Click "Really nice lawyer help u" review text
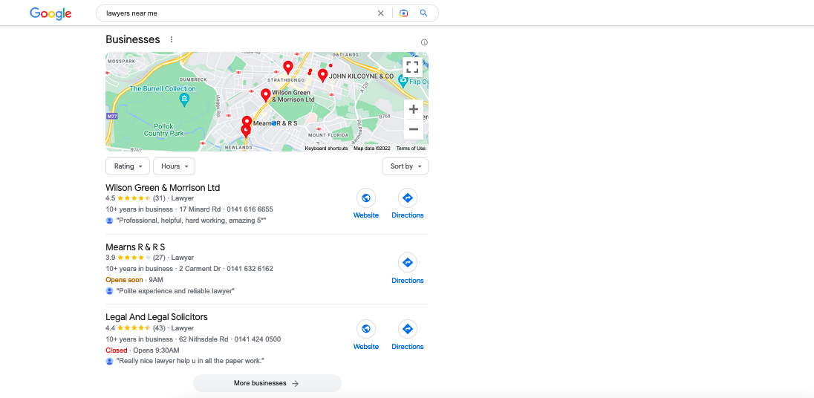The width and height of the screenshot is (814, 398). click(x=191, y=361)
